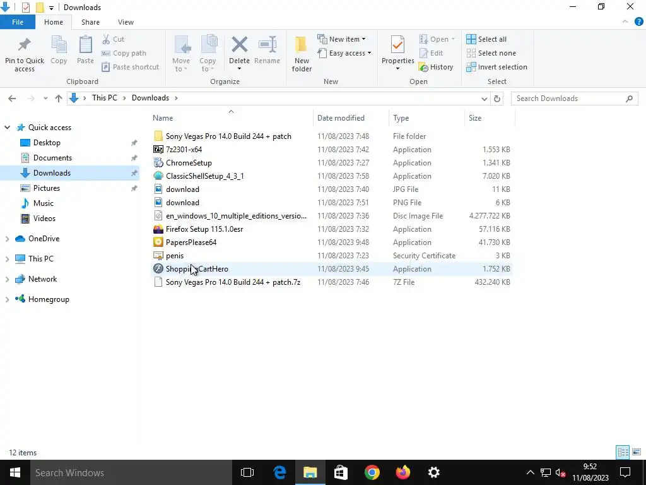The height and width of the screenshot is (485, 646).
Task: Sort by Date modified column
Action: coord(351,118)
